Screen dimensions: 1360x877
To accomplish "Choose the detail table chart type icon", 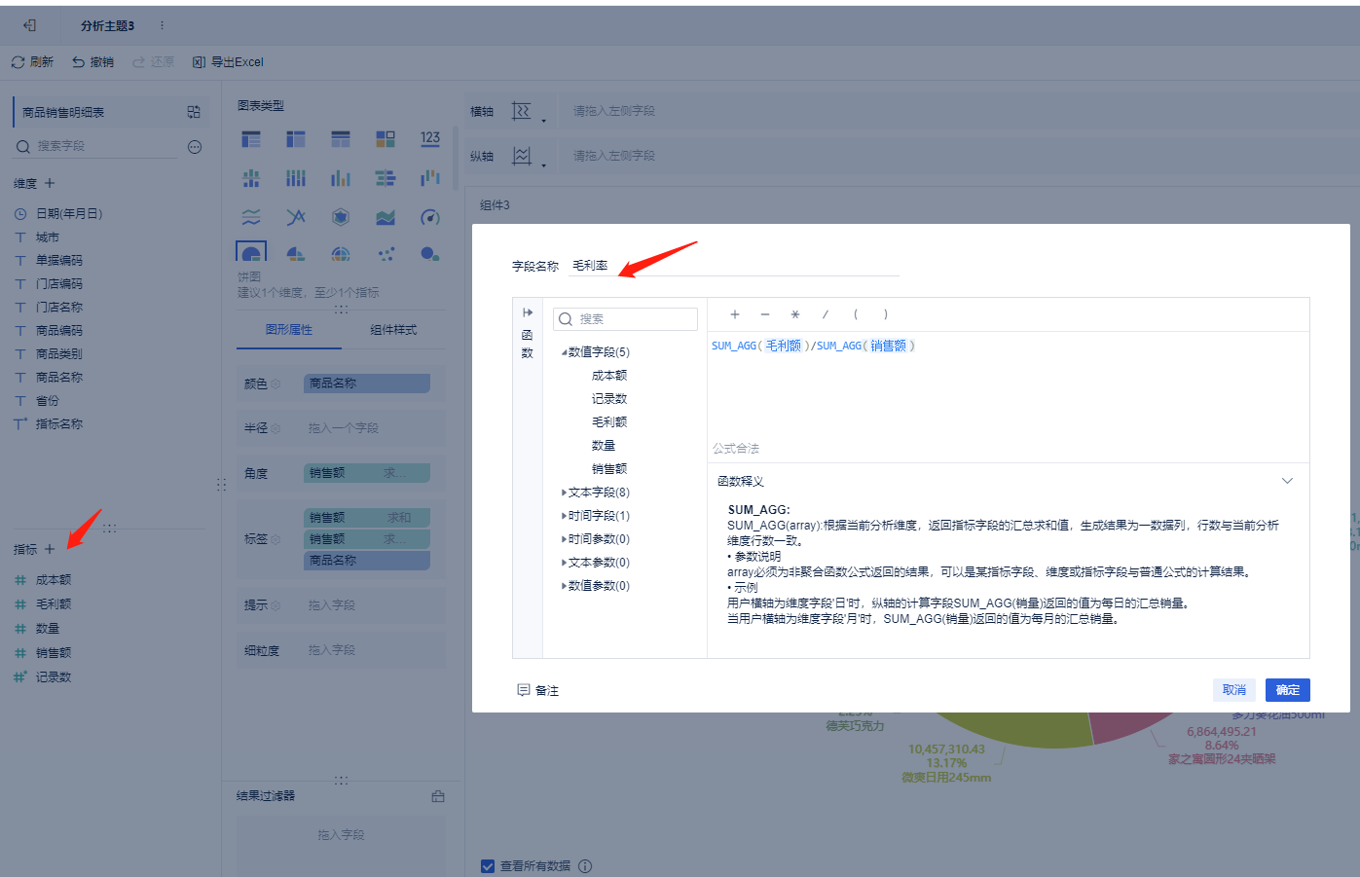I will (x=341, y=139).
